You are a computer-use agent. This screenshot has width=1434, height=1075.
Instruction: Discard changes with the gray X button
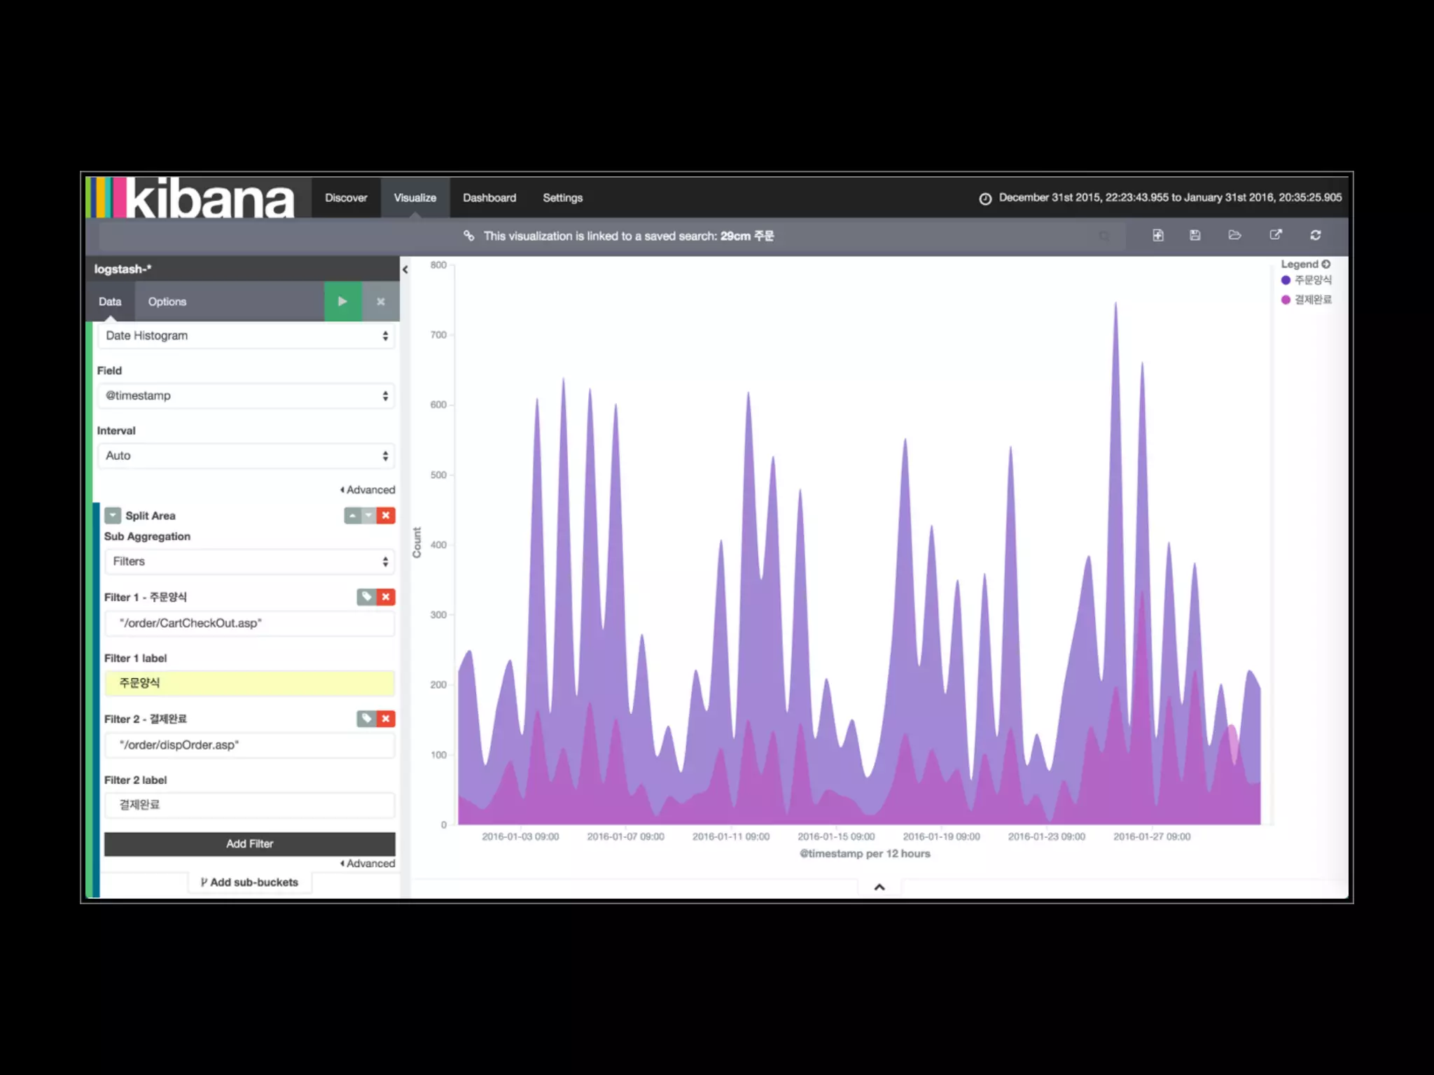pos(380,302)
